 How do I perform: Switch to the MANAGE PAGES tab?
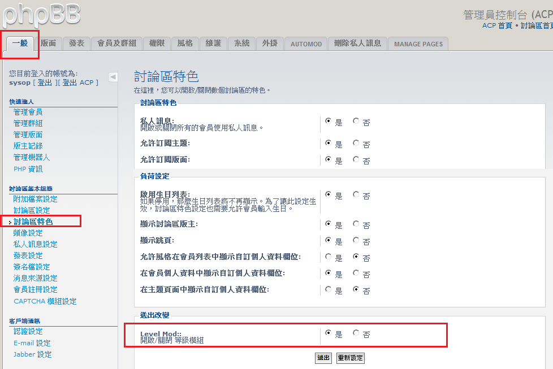[x=418, y=44]
